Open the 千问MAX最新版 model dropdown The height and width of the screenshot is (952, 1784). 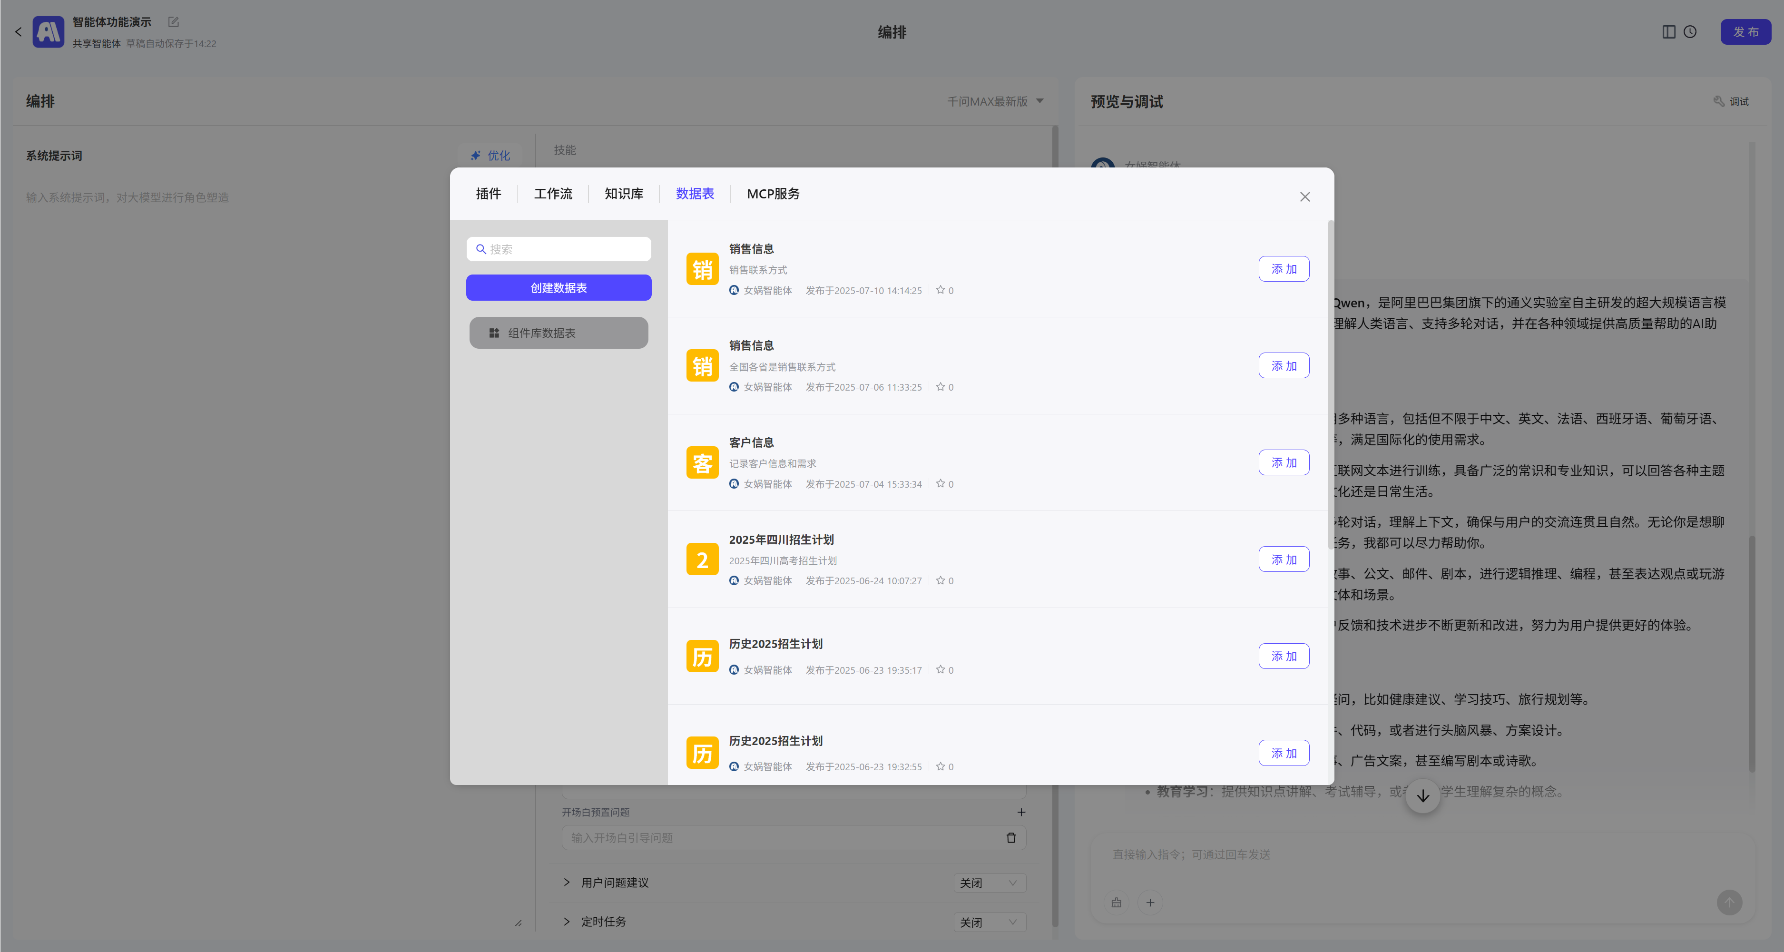pos(994,101)
